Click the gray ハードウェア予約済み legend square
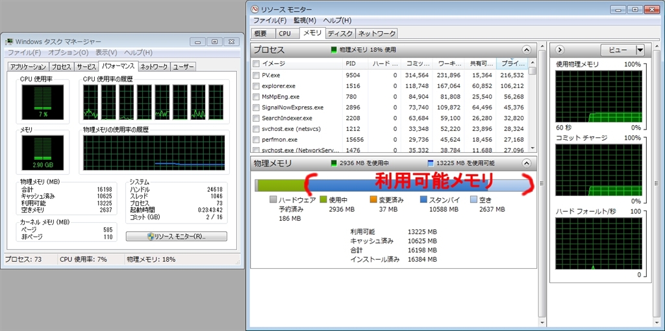The image size is (665, 331). point(273,200)
